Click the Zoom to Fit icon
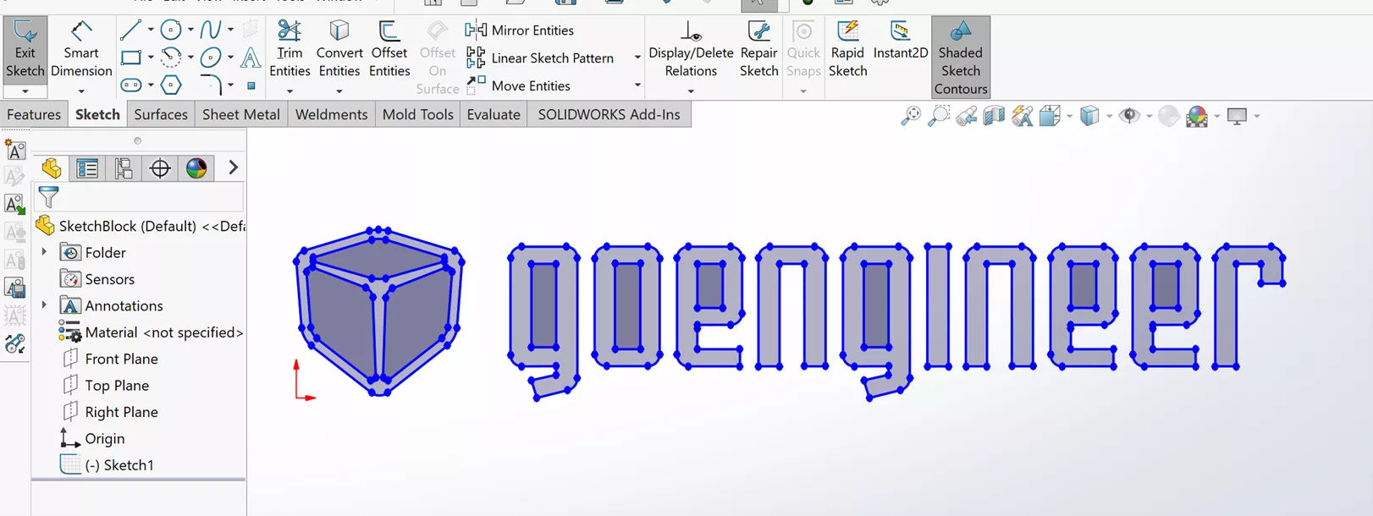The image size is (1373, 516). (x=911, y=116)
